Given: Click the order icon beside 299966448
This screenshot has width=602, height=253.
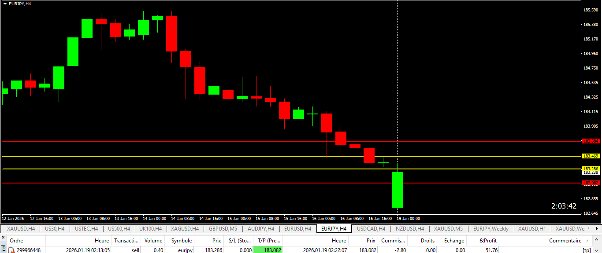Looking at the screenshot, I should pos(12,250).
